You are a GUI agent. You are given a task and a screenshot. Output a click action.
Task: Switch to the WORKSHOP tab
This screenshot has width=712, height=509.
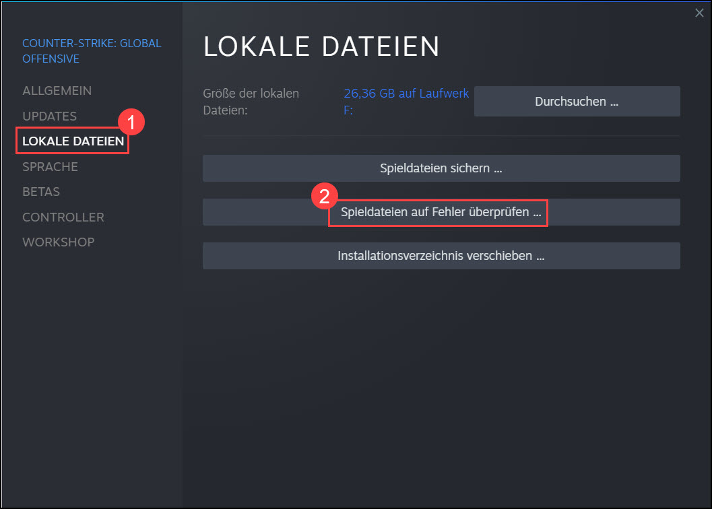point(58,242)
